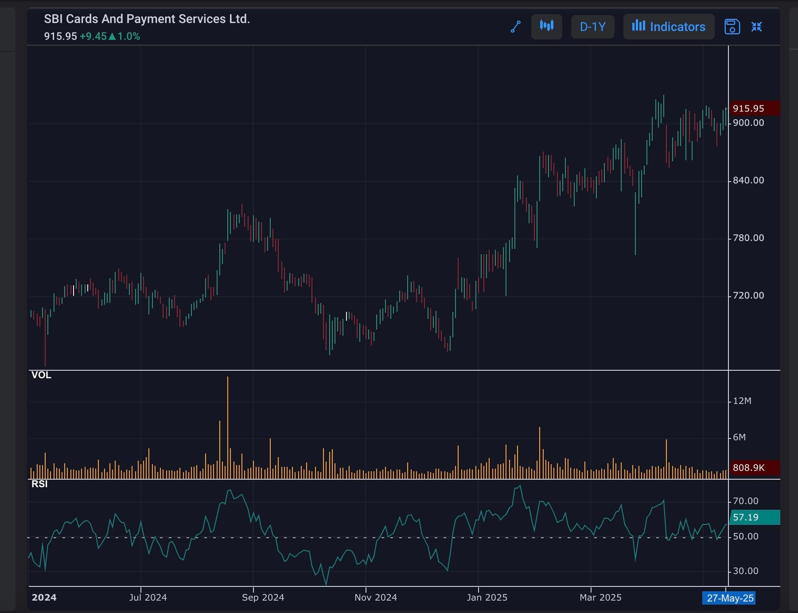Collapse the chart with the minimize icon
798x613 pixels.
tap(757, 27)
